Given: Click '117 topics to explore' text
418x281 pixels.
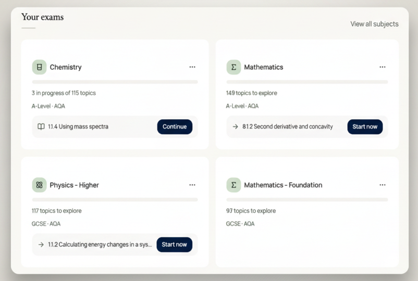Looking at the screenshot, I should point(56,211).
